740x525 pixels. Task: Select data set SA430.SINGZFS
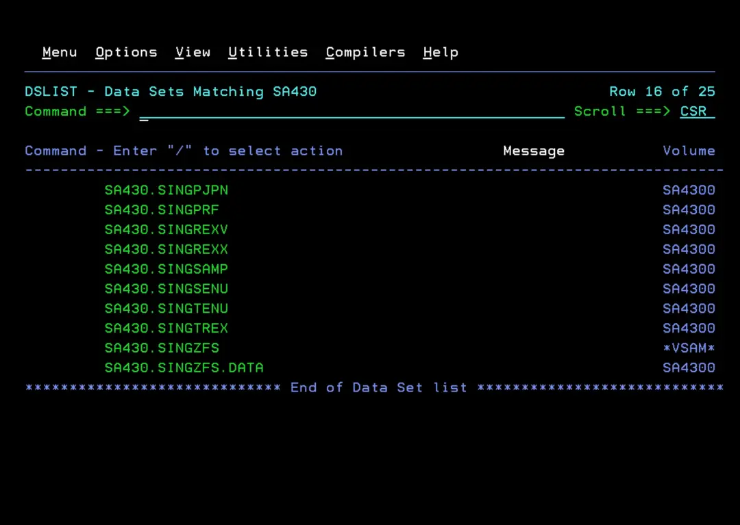click(162, 348)
